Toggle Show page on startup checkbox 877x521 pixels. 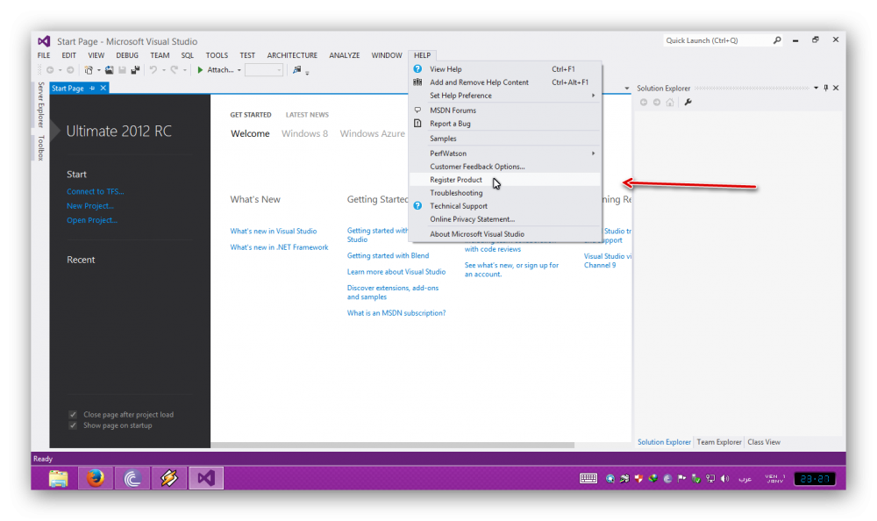(x=73, y=425)
